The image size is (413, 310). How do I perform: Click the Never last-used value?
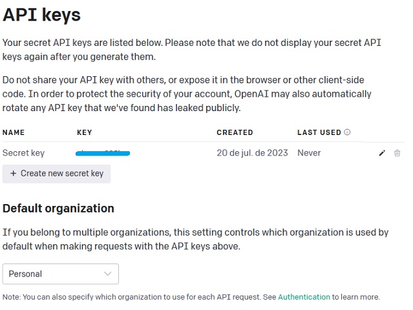point(309,153)
